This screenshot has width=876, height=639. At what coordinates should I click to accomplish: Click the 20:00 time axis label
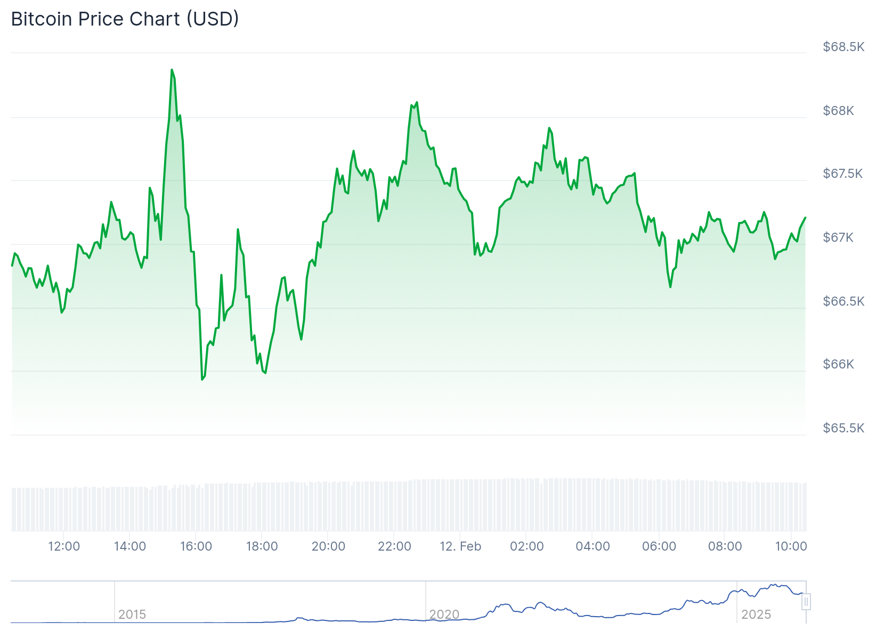pos(328,546)
